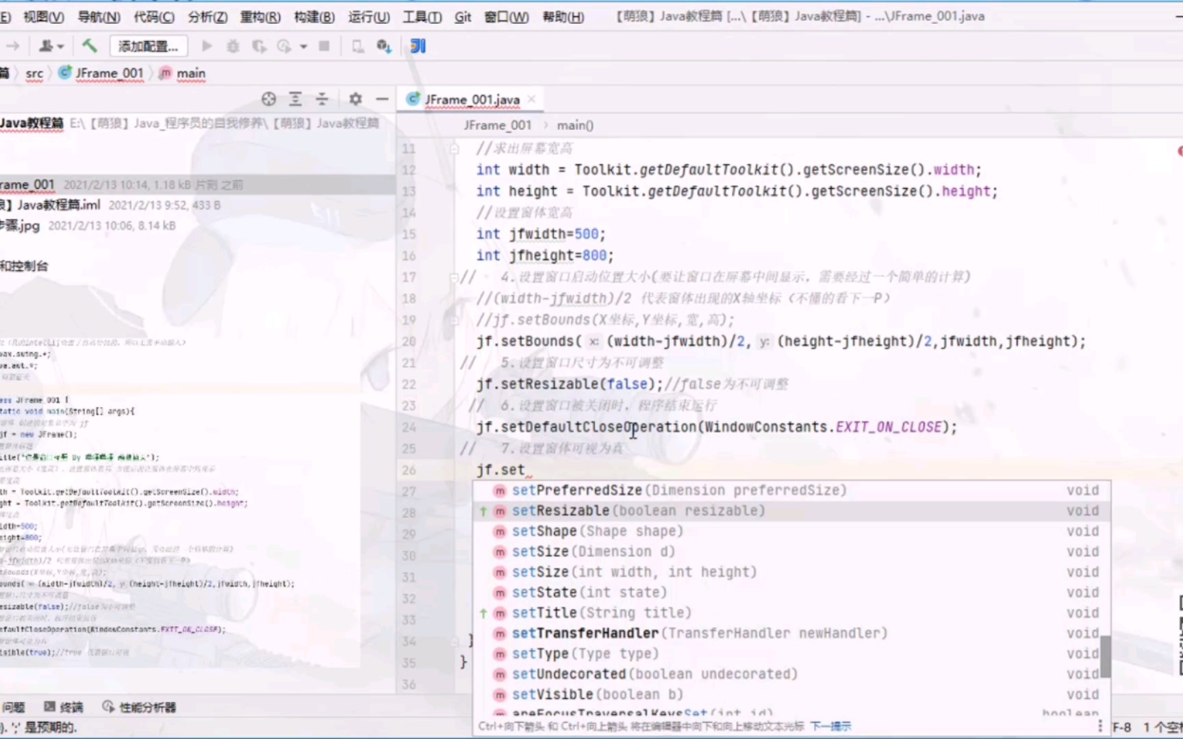
Task: Select setResizable(boolean resizable) completion suggestion
Action: pyautogui.click(x=791, y=511)
